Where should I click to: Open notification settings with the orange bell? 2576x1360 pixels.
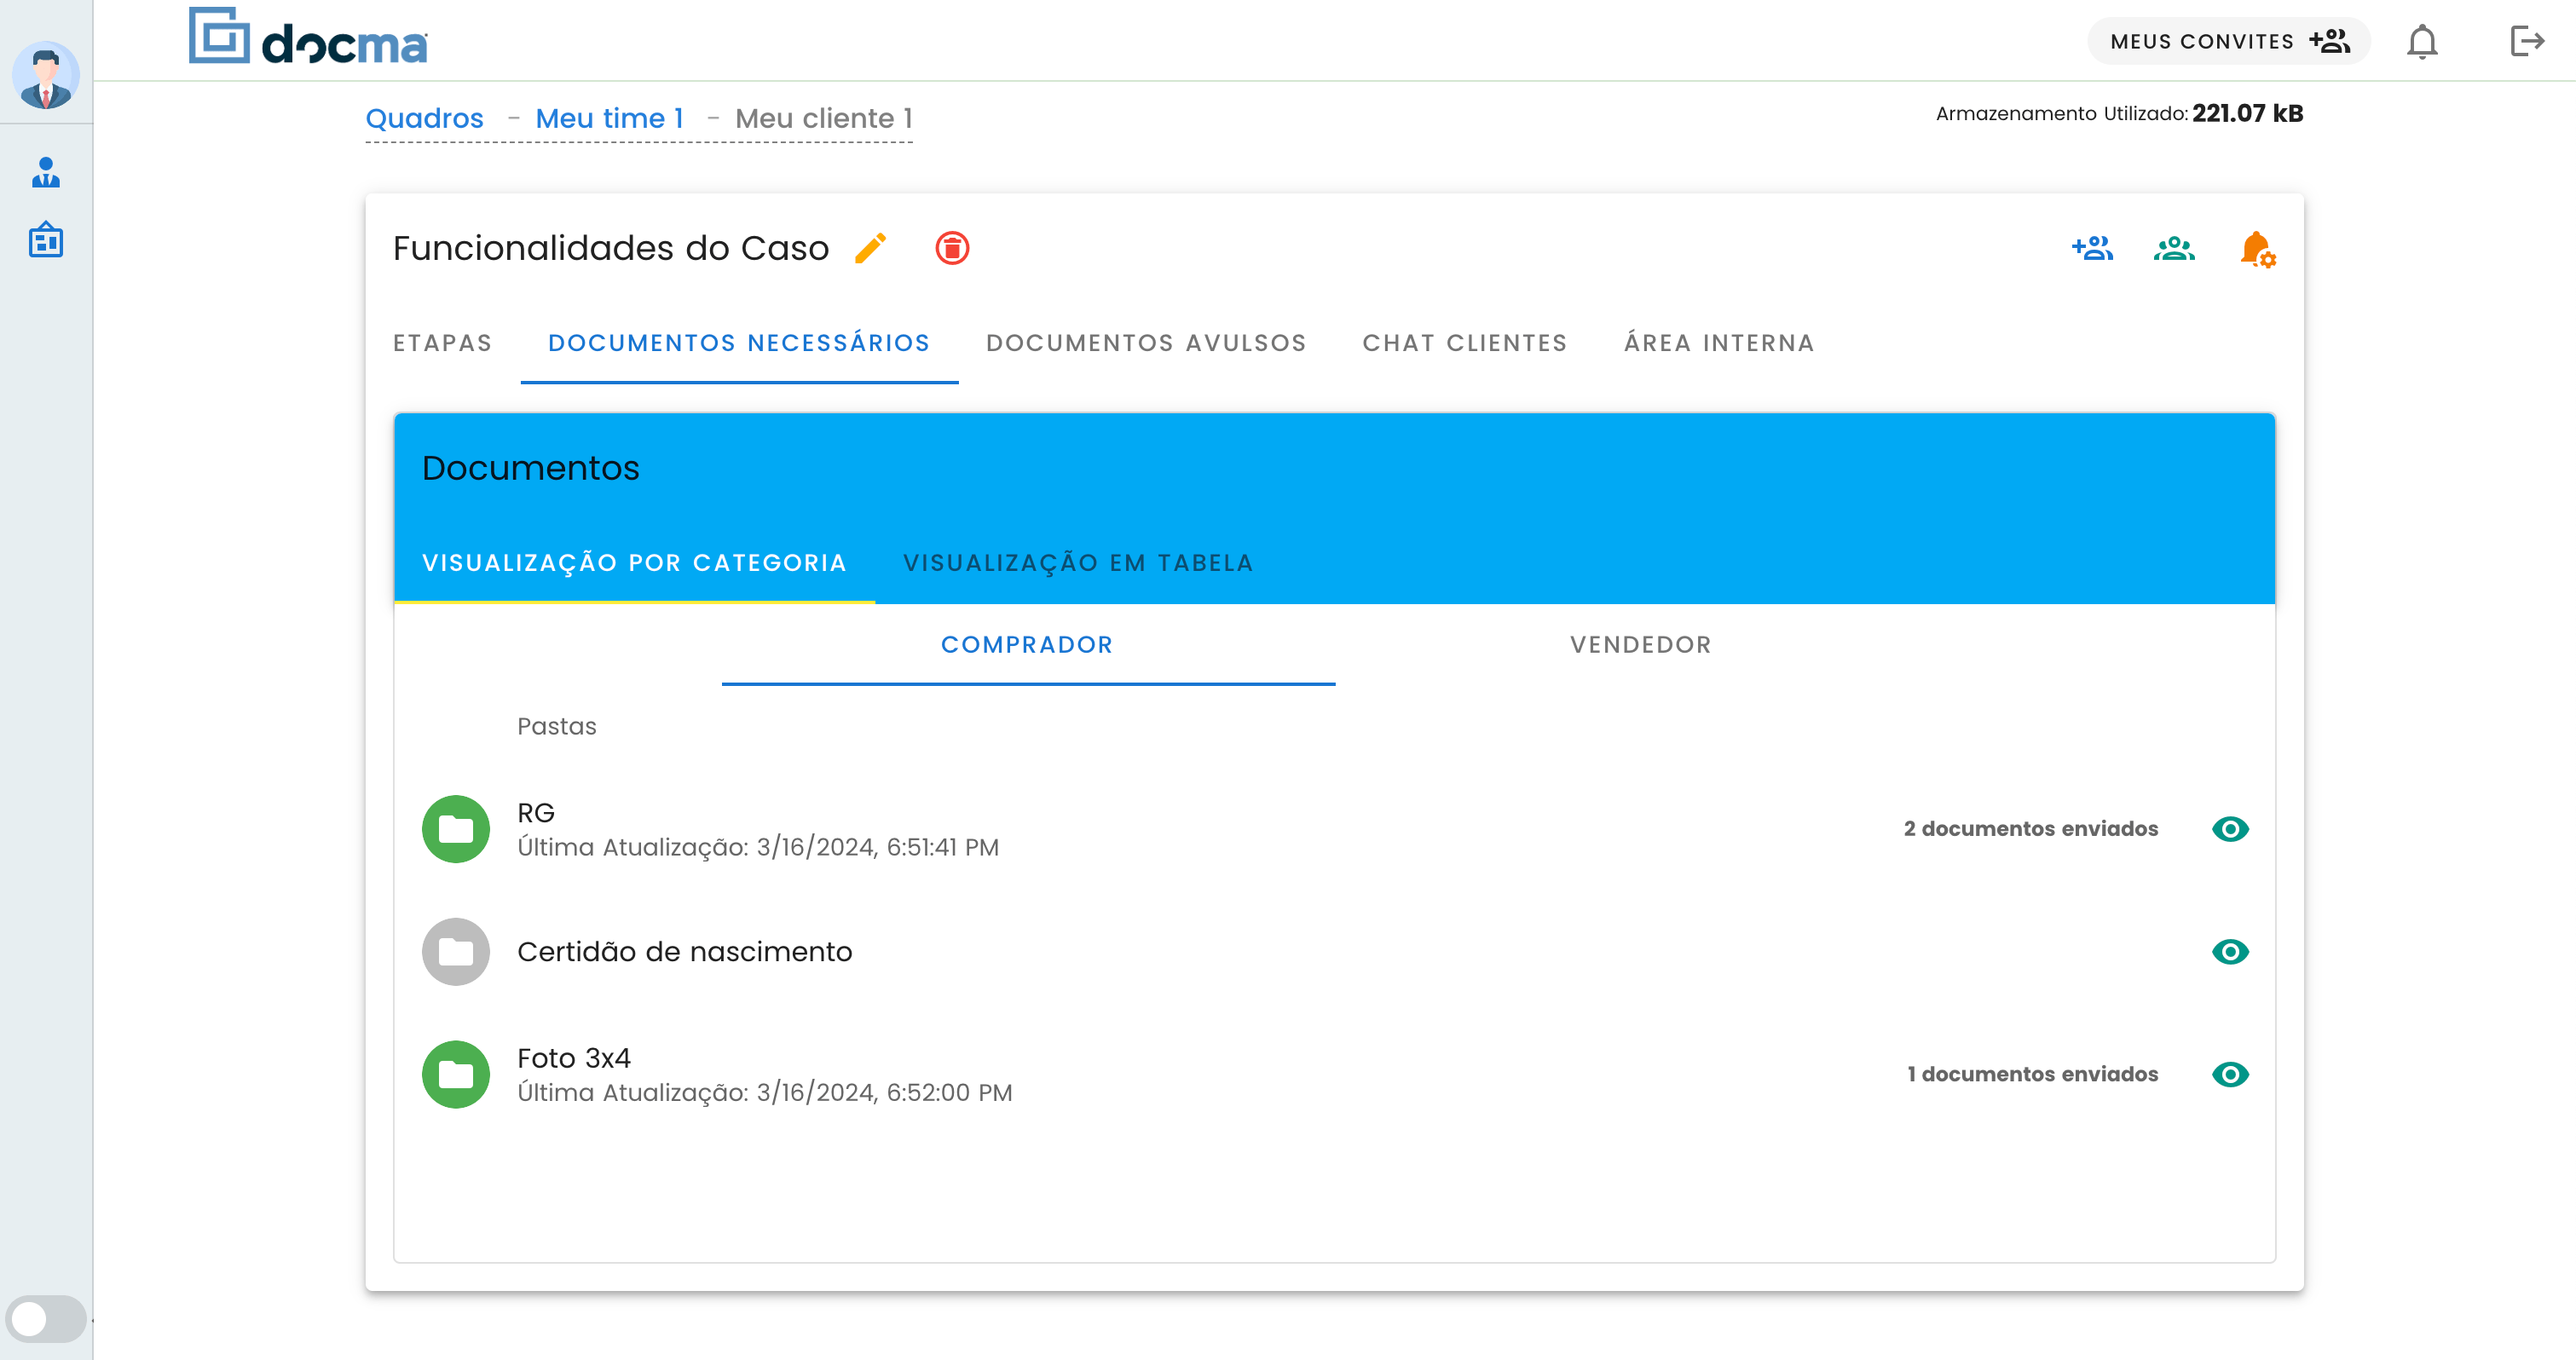click(2257, 249)
